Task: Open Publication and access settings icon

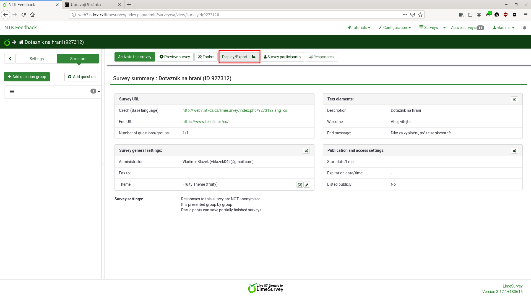Action: pyautogui.click(x=514, y=151)
